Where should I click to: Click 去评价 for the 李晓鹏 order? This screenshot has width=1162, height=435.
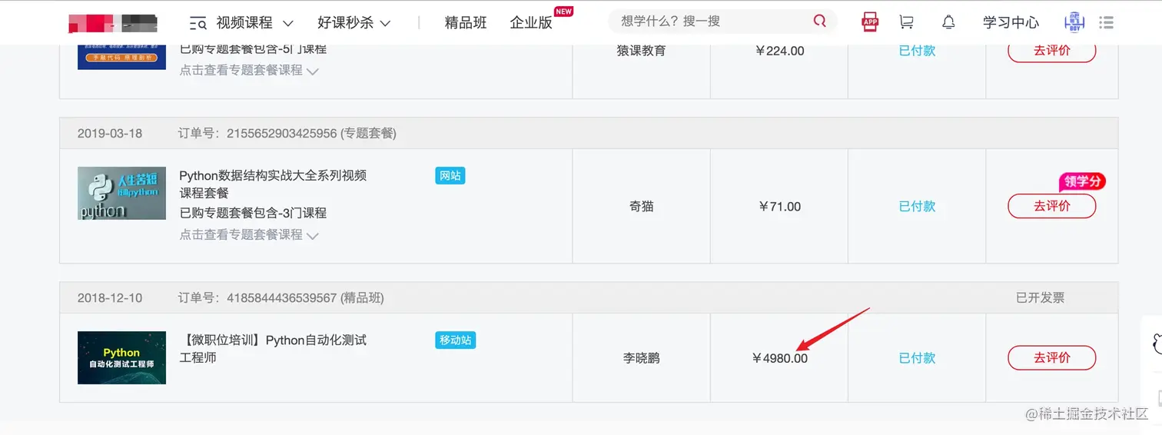coord(1051,357)
